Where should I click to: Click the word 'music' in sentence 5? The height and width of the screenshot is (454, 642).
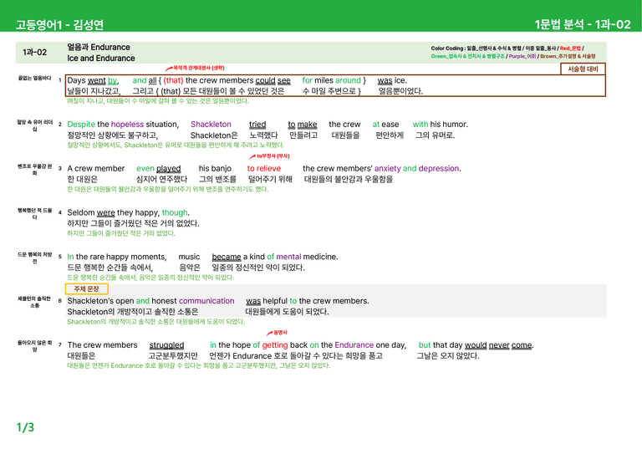pos(189,257)
